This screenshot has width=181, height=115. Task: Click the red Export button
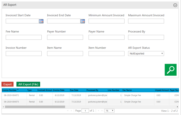coord(8,84)
